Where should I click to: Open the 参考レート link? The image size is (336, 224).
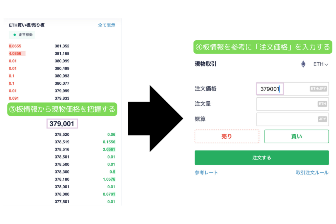[x=206, y=173]
